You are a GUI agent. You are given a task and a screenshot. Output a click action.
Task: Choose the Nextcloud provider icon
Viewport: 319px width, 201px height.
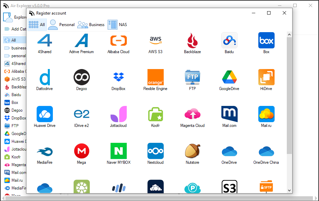[x=155, y=151]
